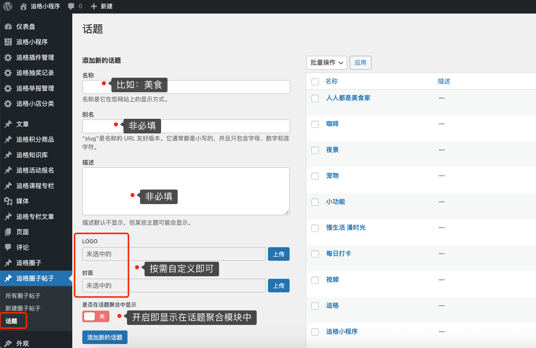
Task: Click gear icon for 追格小店分类
Action: pyautogui.click(x=8, y=104)
